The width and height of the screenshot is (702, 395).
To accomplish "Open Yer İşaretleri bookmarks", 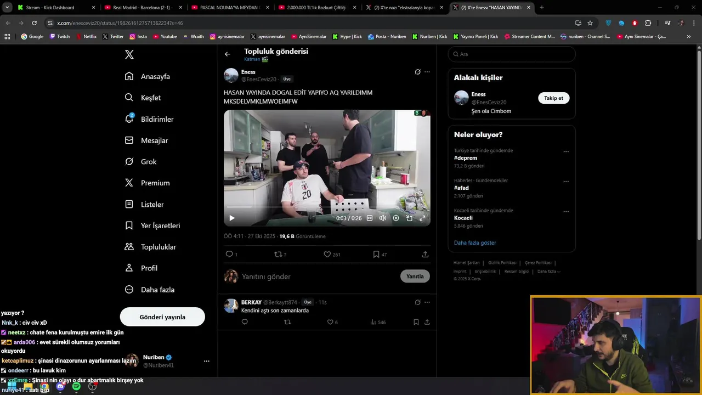I will point(152,225).
